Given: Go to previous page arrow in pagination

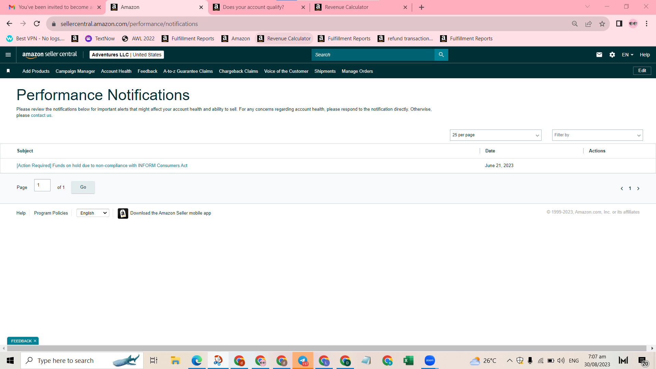Looking at the screenshot, I should pos(622,189).
